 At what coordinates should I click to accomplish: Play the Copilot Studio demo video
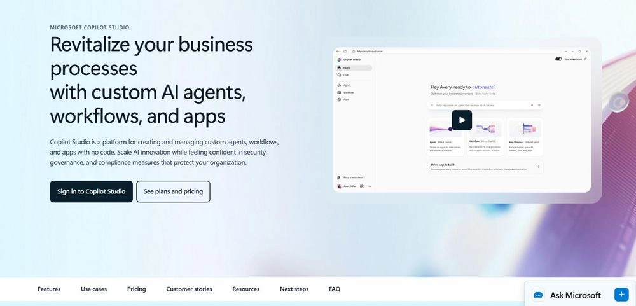pos(462,120)
